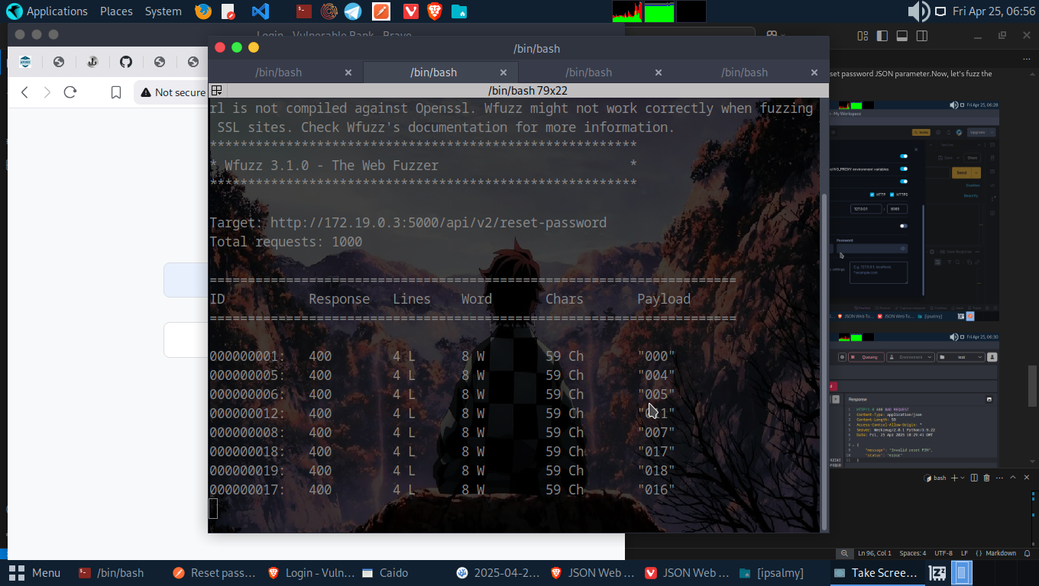Launch Postman's orange panel icon

pyautogui.click(x=380, y=11)
